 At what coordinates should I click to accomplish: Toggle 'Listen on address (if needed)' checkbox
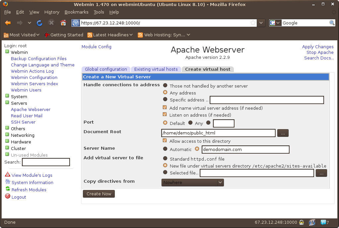165,114
